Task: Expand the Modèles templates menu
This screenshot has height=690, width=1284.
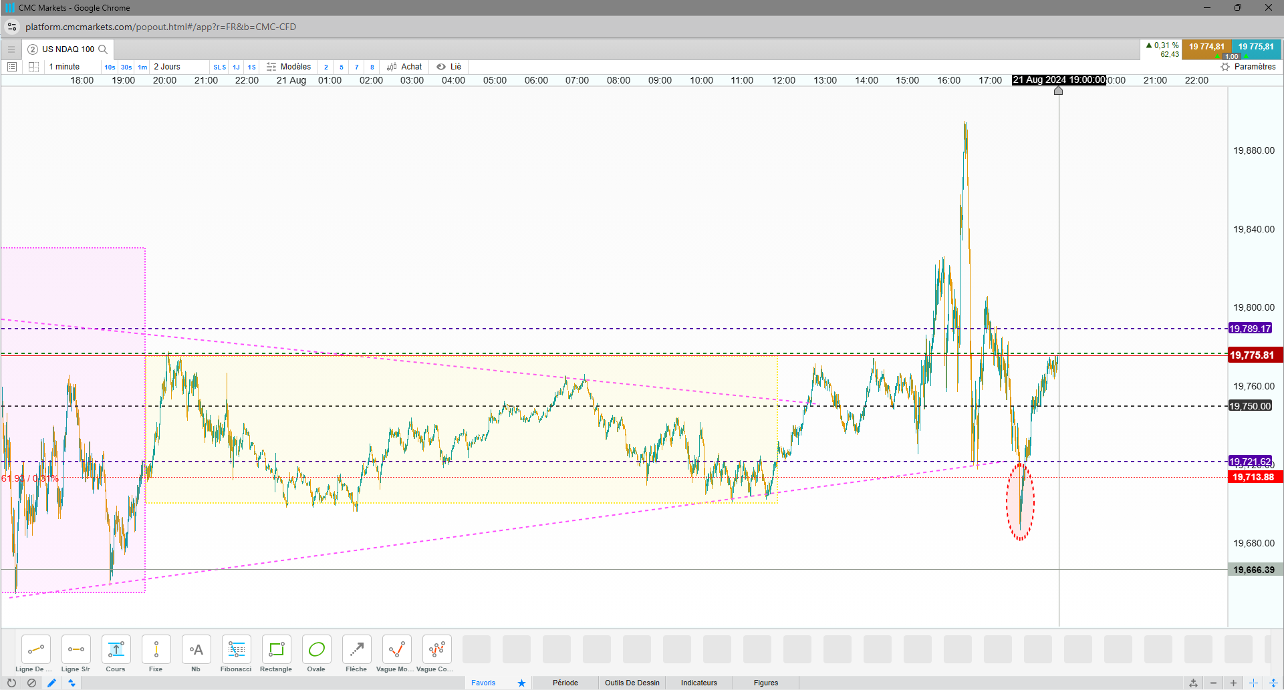Action: (289, 67)
